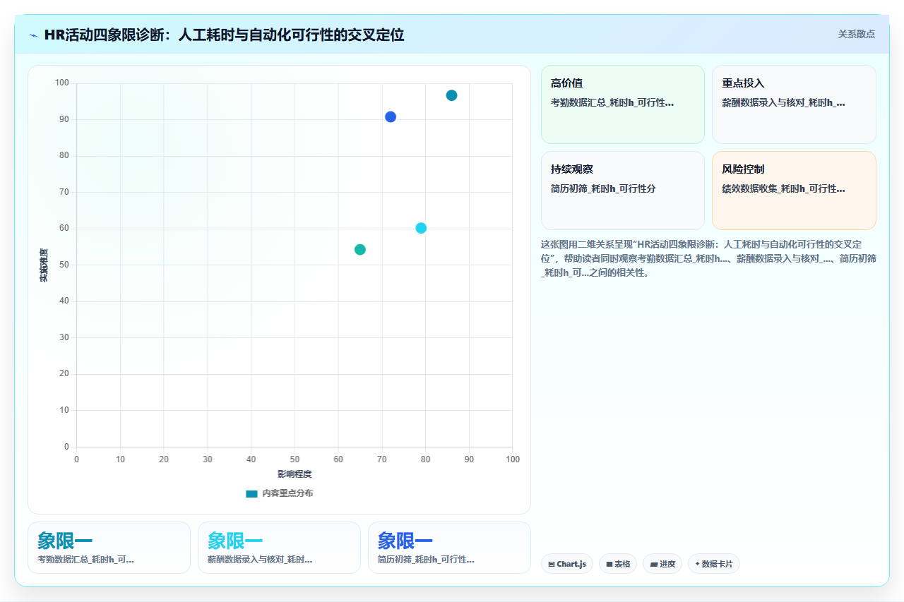Click the chart title HR活动四象限诊断
This screenshot has height=602, width=904.
coord(224,35)
